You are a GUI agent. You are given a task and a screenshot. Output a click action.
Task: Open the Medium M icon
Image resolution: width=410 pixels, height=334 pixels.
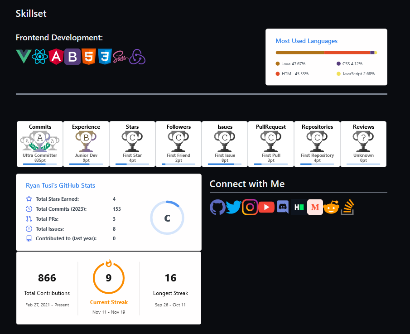tap(315, 207)
